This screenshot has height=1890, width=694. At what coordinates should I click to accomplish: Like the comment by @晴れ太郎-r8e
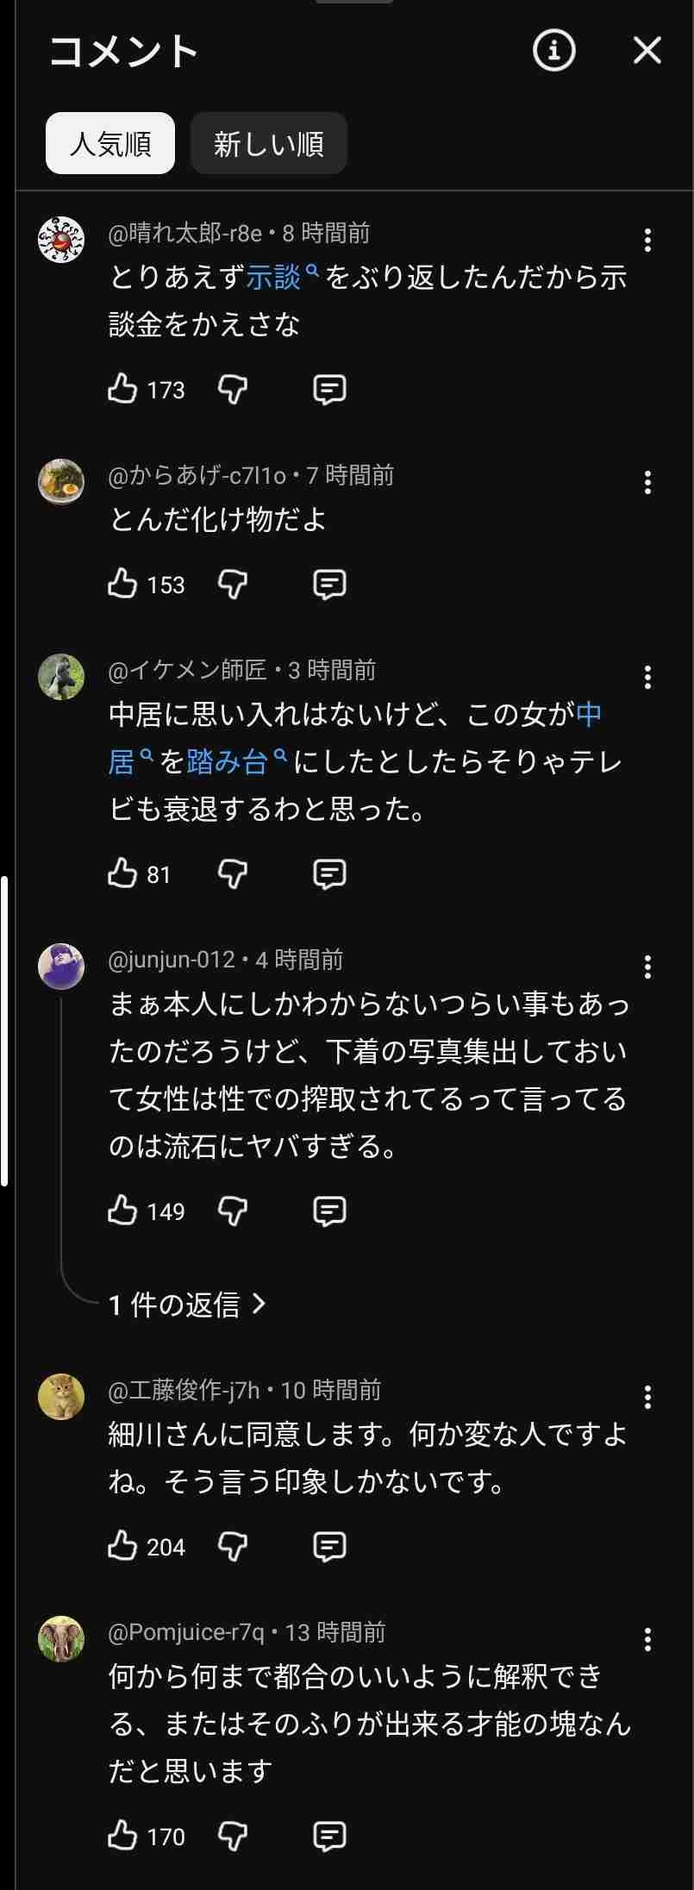(123, 389)
